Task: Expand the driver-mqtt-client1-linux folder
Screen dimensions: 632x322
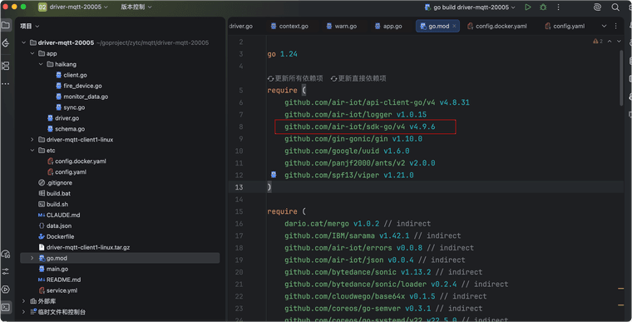Action: tap(32, 140)
